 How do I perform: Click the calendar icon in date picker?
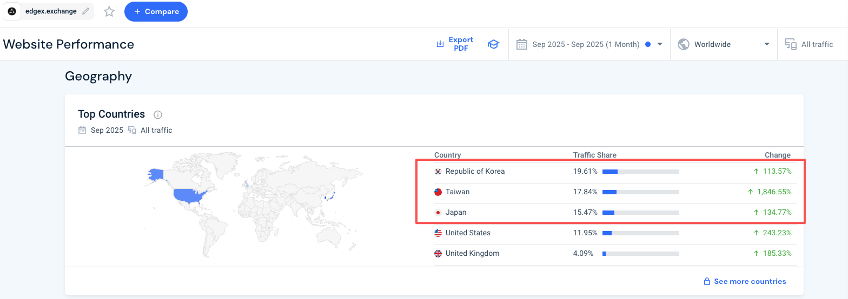tap(521, 44)
